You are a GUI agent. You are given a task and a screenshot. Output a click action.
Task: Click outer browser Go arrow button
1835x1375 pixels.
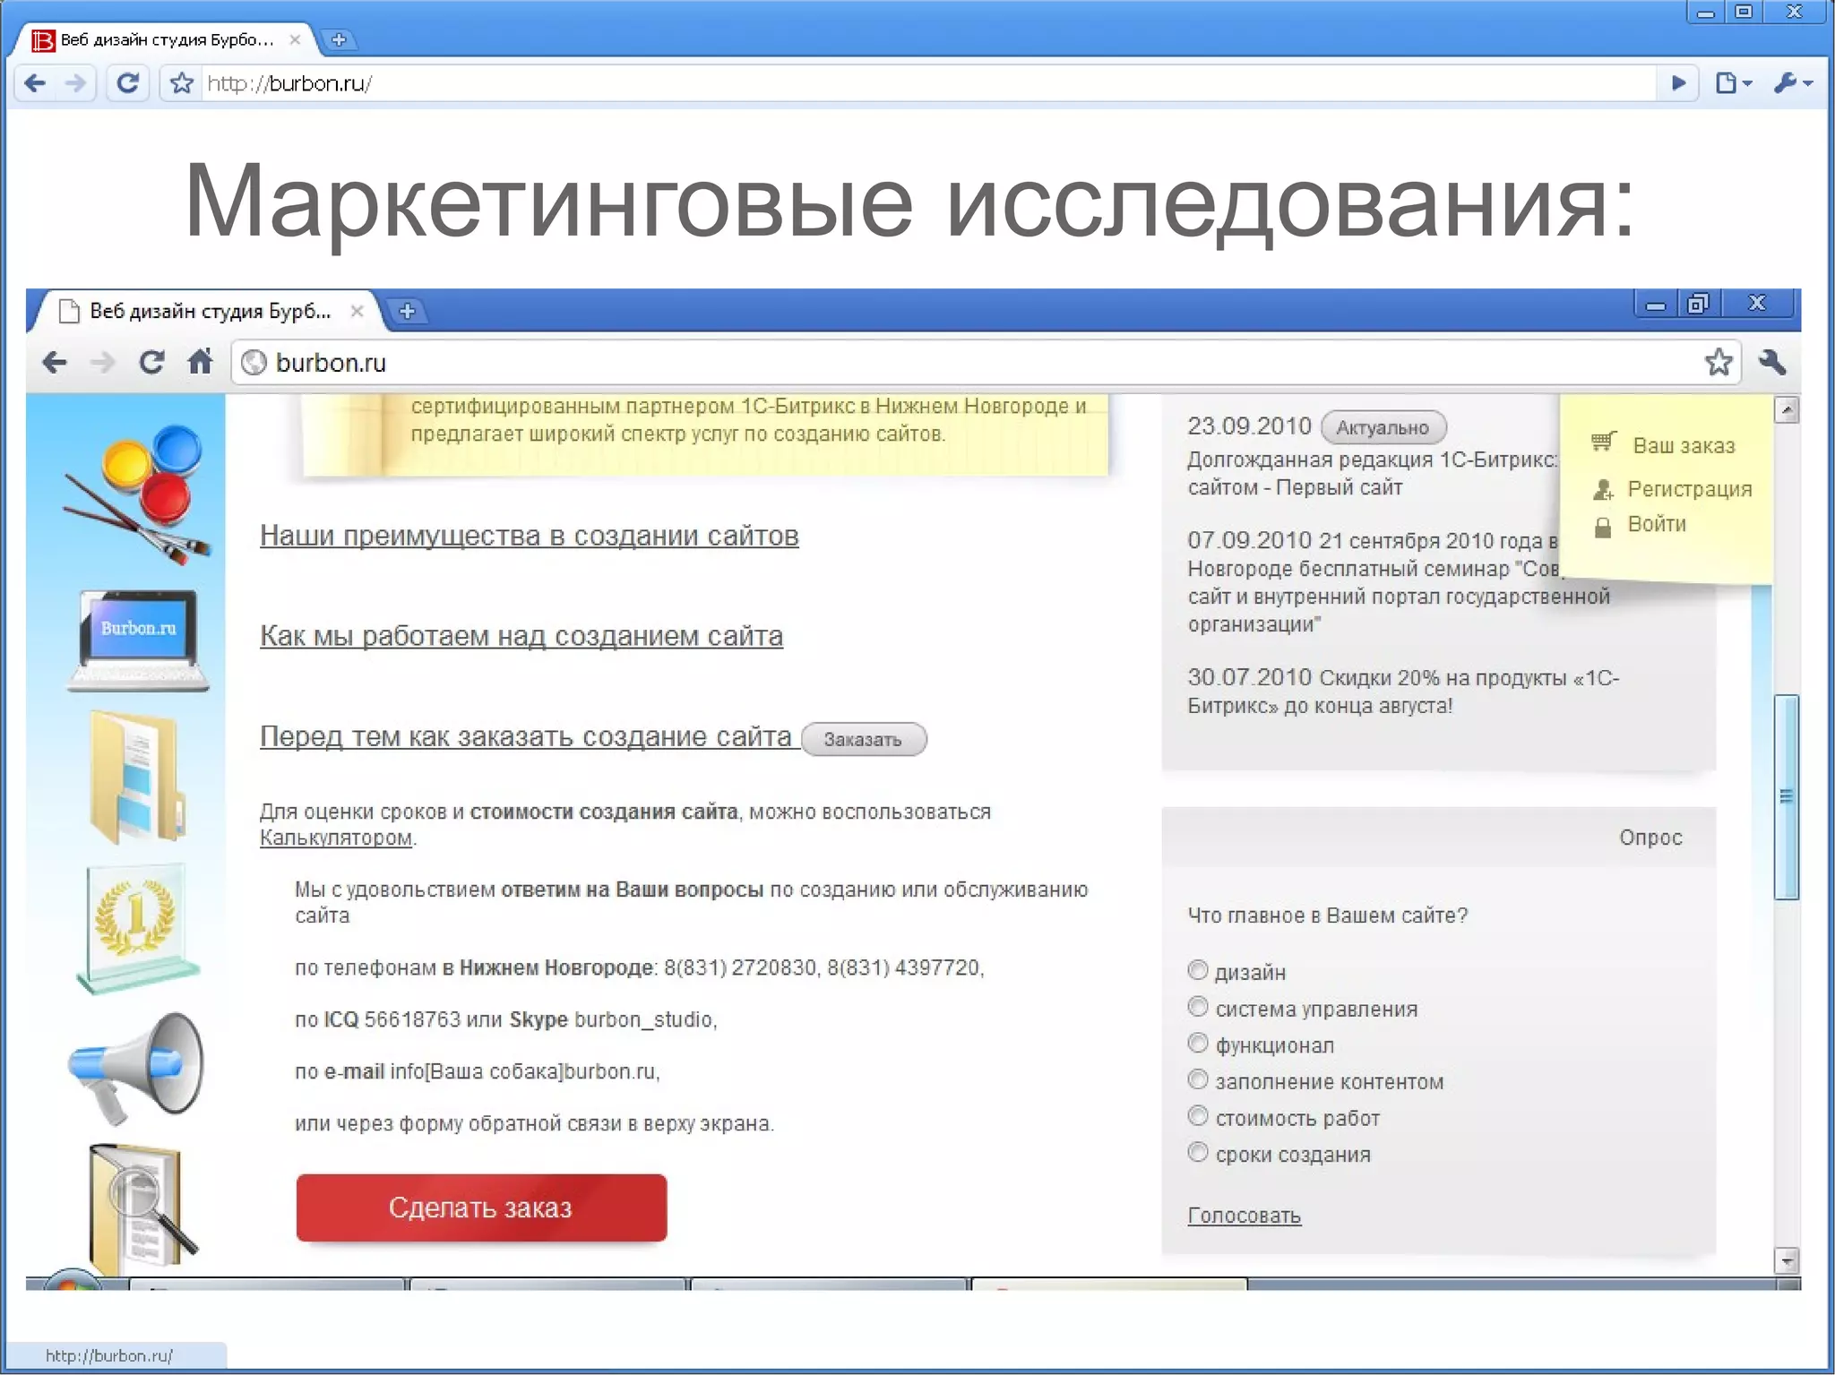1679,83
